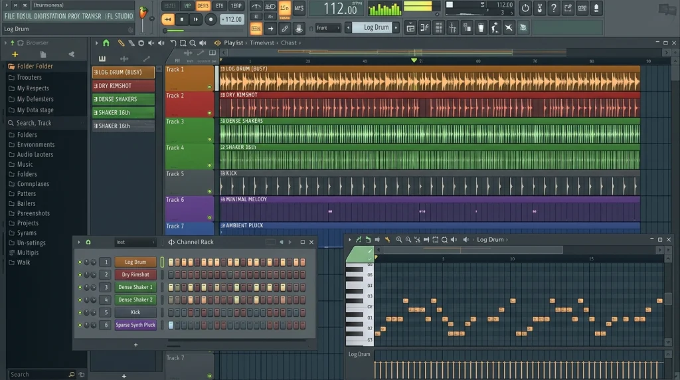Click the waveform icon above pattern list
Screen dimensions: 680x380
tap(124, 58)
